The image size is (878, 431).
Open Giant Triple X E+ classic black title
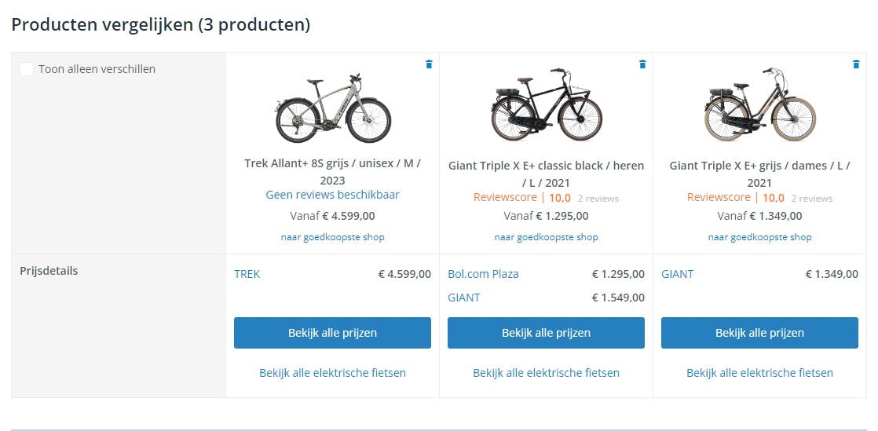click(x=547, y=173)
